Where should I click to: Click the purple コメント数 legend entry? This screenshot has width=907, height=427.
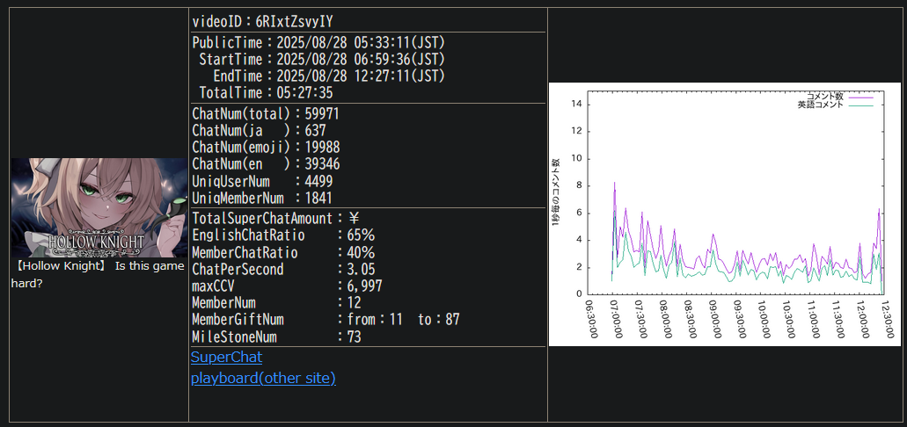point(836,95)
